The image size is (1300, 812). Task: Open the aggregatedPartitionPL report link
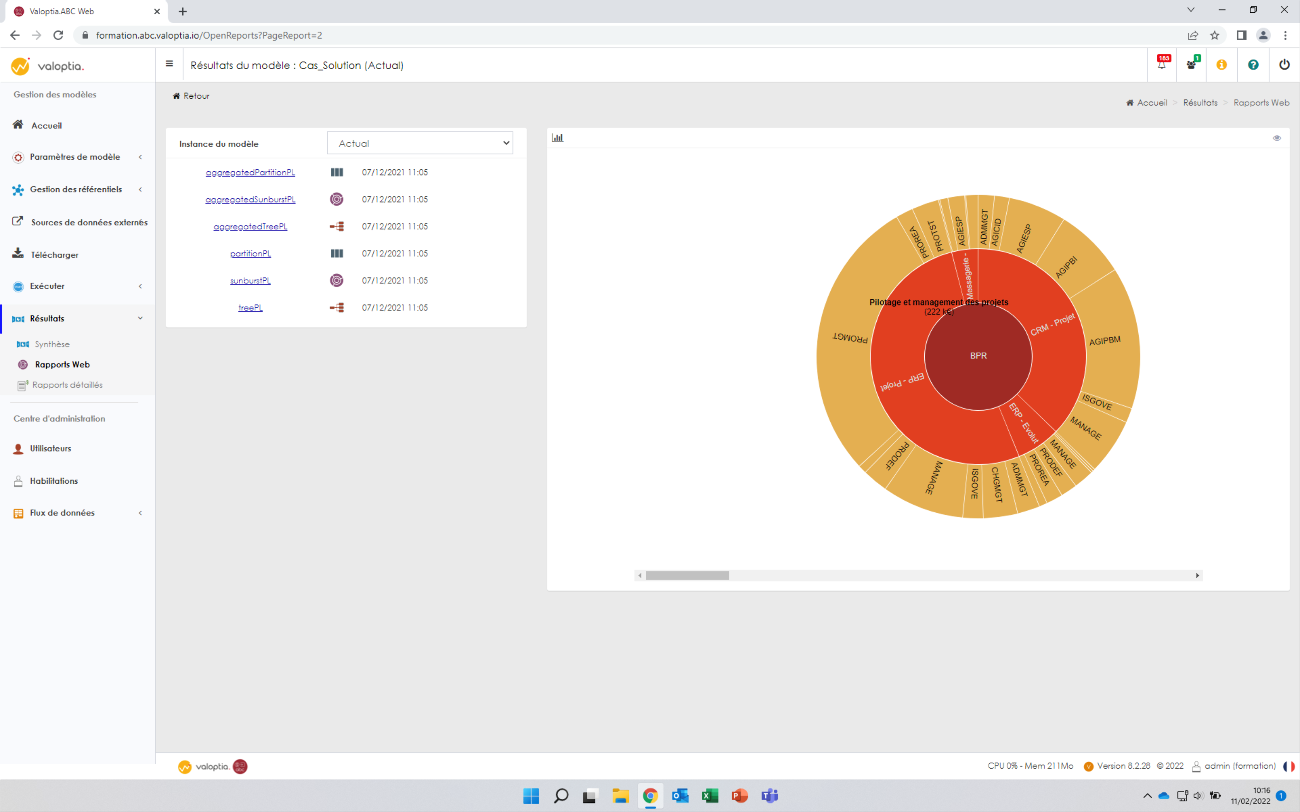[250, 172]
